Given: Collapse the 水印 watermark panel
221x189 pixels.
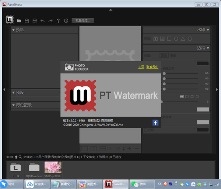Looking at the screenshot, I should (x=208, y=30).
